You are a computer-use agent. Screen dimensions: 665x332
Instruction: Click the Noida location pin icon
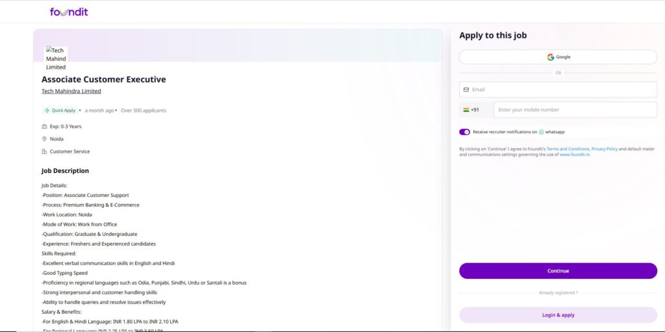click(45, 139)
